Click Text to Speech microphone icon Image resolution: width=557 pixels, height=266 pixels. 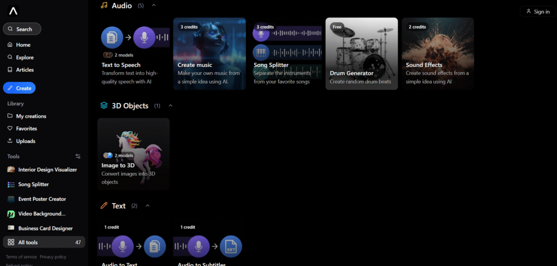(x=144, y=37)
